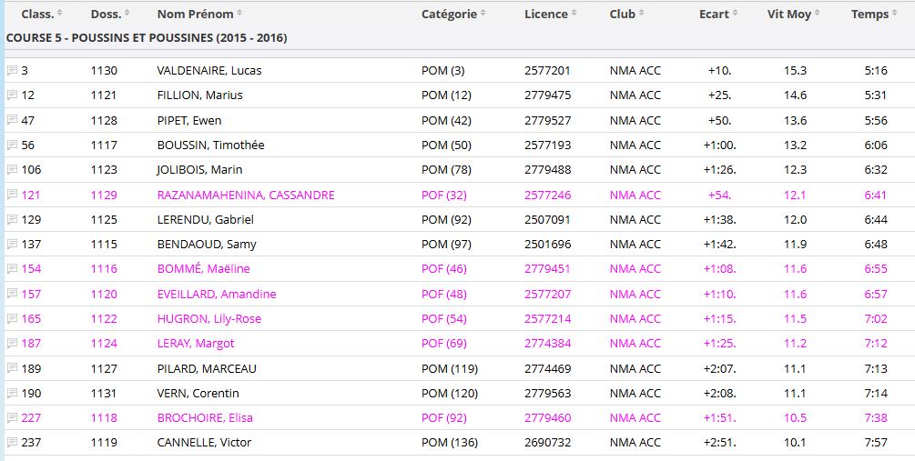Image resolution: width=915 pixels, height=461 pixels.
Task: Click the comment icon beside rank 12
Action: pyautogui.click(x=12, y=95)
